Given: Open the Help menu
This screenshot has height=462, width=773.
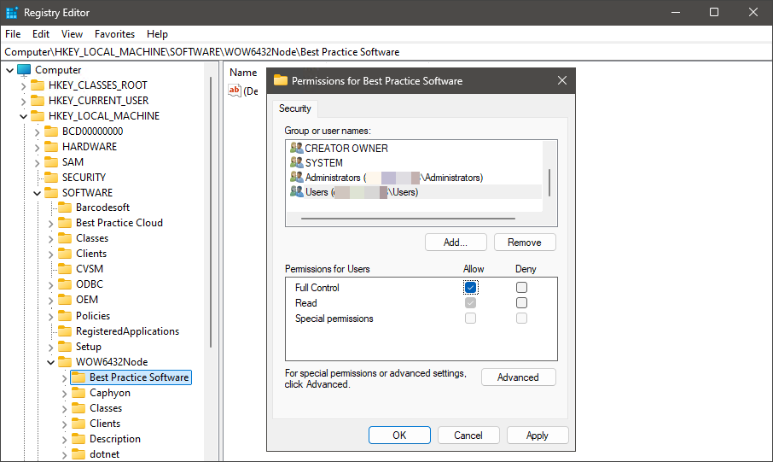Looking at the screenshot, I should click(x=157, y=34).
